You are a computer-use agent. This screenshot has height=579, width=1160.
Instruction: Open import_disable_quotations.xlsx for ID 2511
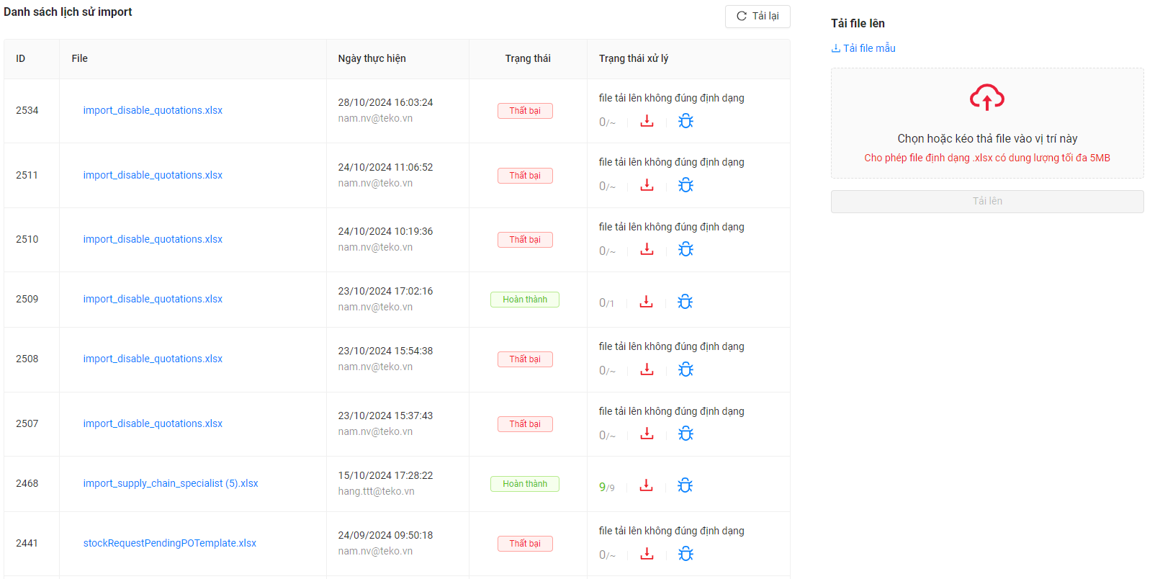coord(153,175)
